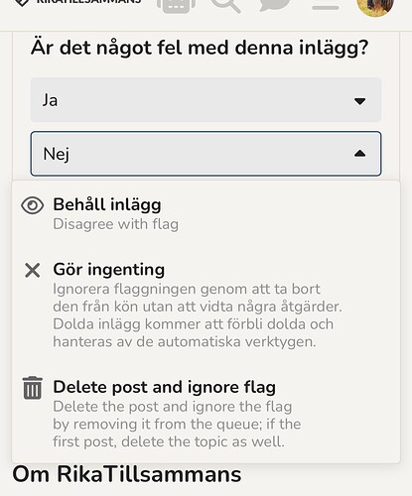The image size is (412, 496).
Task: Click the Disagree with flag description
Action: pos(116,224)
